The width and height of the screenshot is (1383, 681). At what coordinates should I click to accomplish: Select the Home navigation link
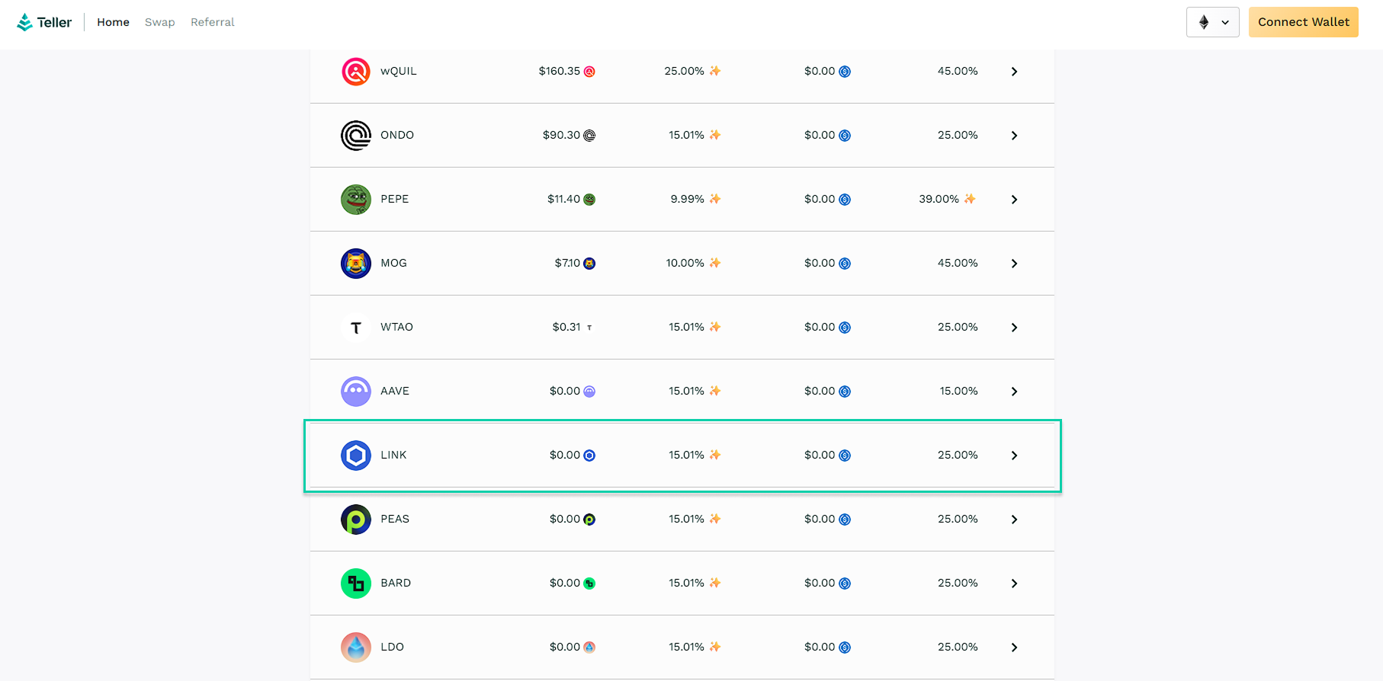click(113, 22)
